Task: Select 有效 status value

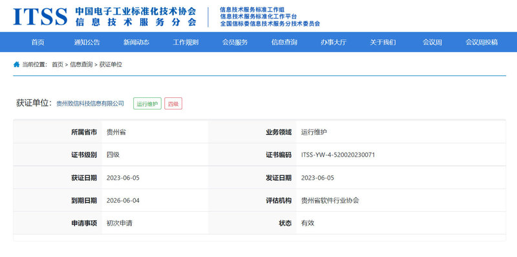Action: (308, 223)
